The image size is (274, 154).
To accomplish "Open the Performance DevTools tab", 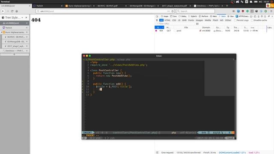I will point(203,16).
